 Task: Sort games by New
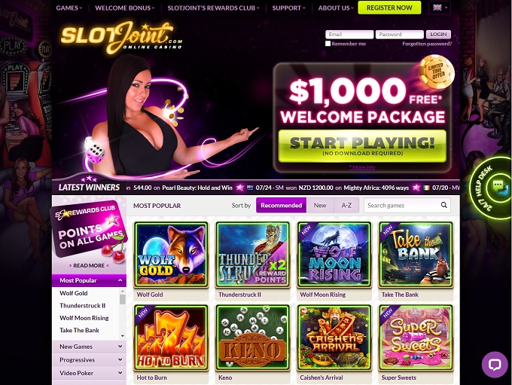tap(320, 205)
